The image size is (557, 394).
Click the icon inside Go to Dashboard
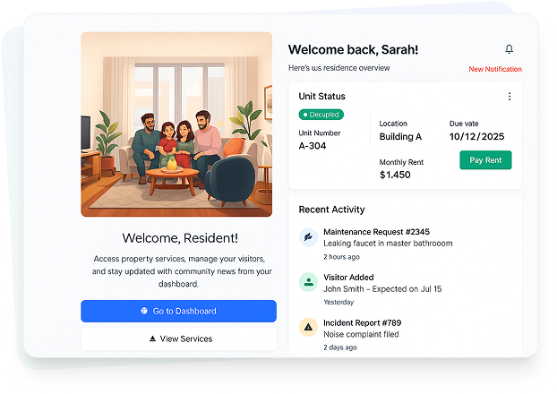(x=144, y=311)
